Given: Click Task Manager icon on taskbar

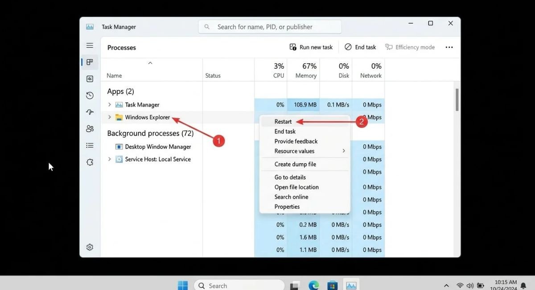Looking at the screenshot, I should tap(351, 286).
